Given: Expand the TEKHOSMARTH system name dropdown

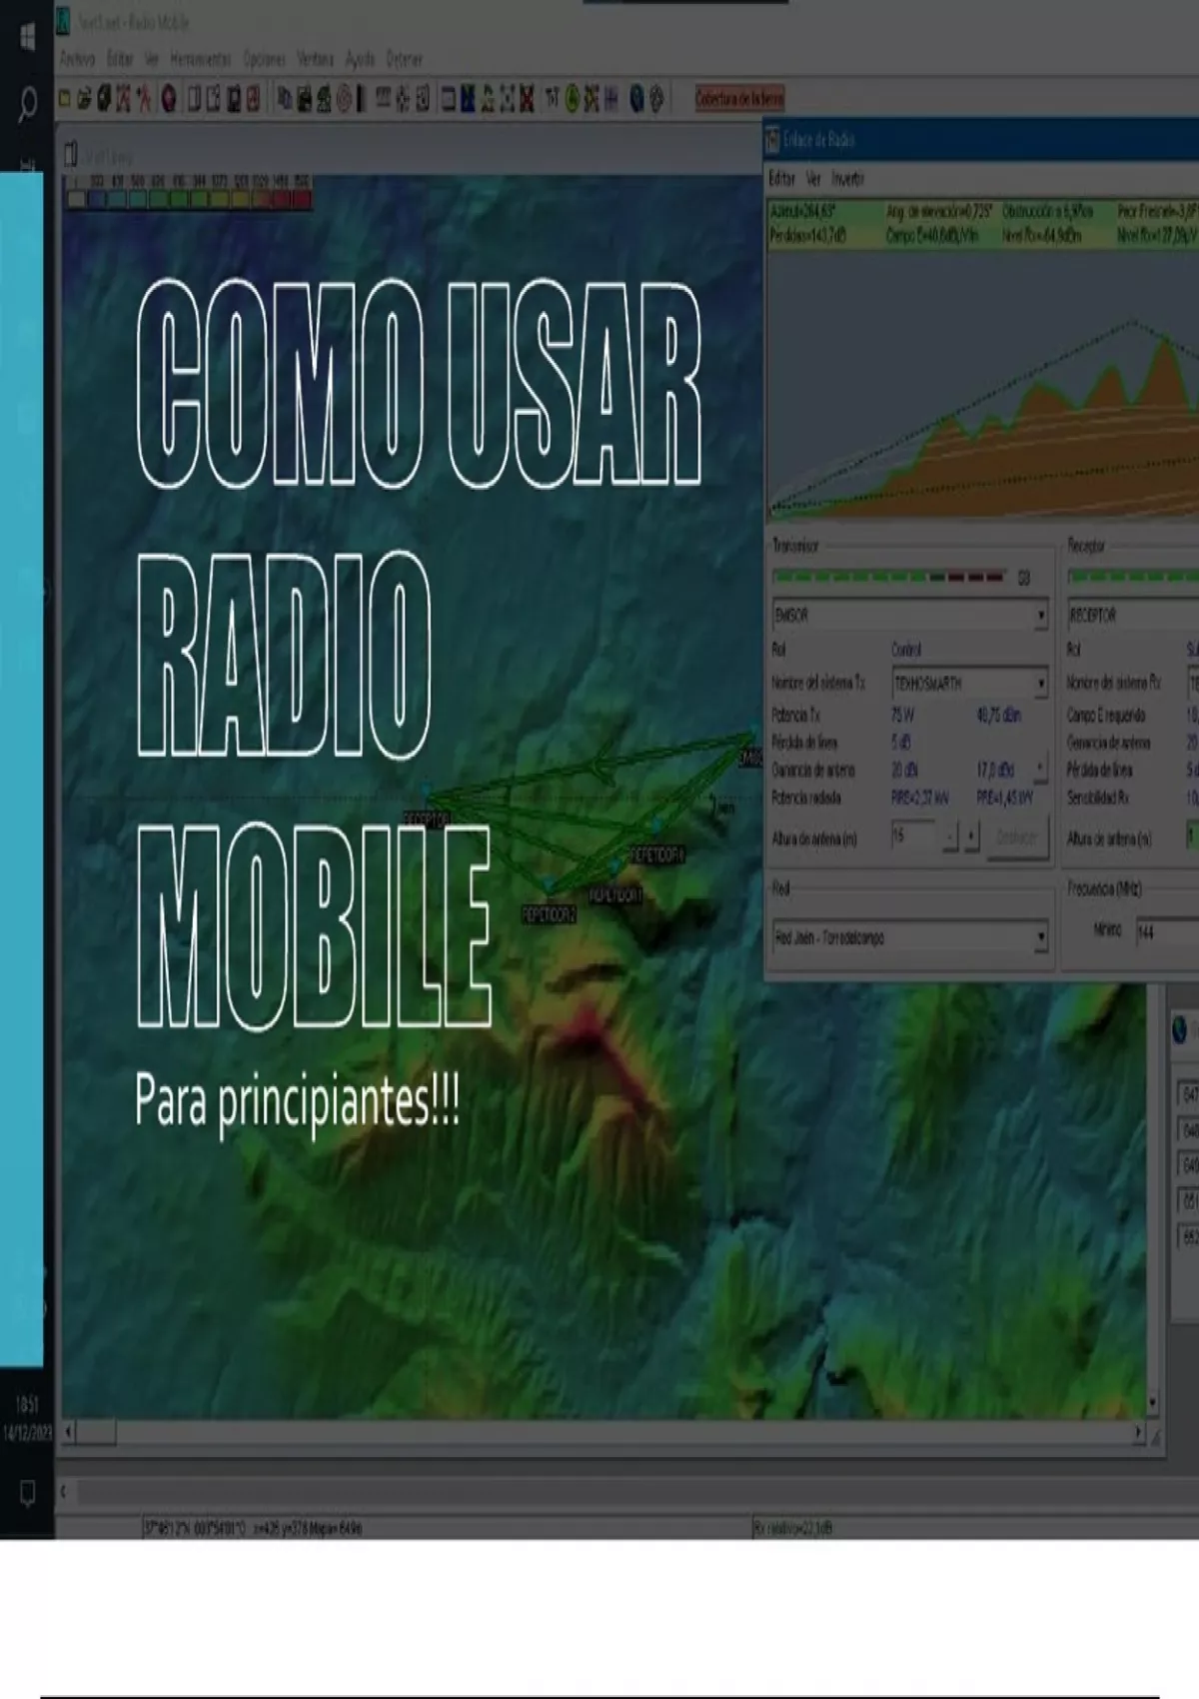Looking at the screenshot, I should click(1040, 684).
